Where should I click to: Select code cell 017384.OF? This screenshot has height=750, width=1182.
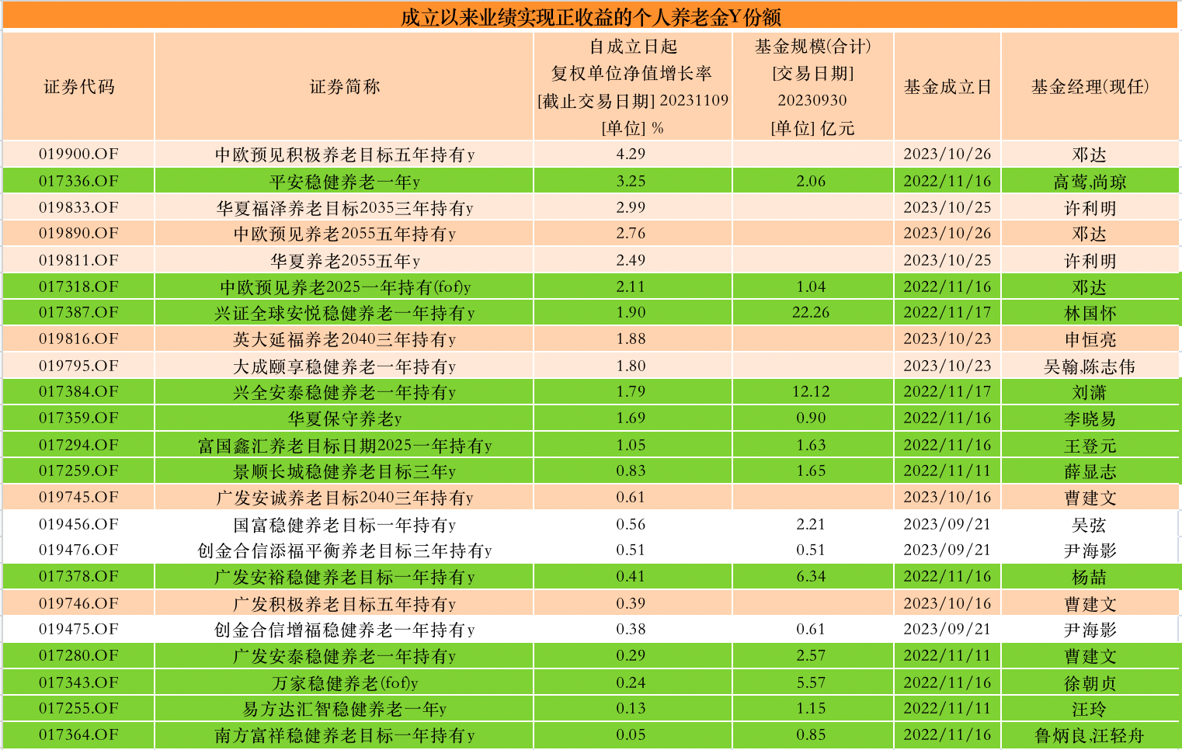click(78, 391)
